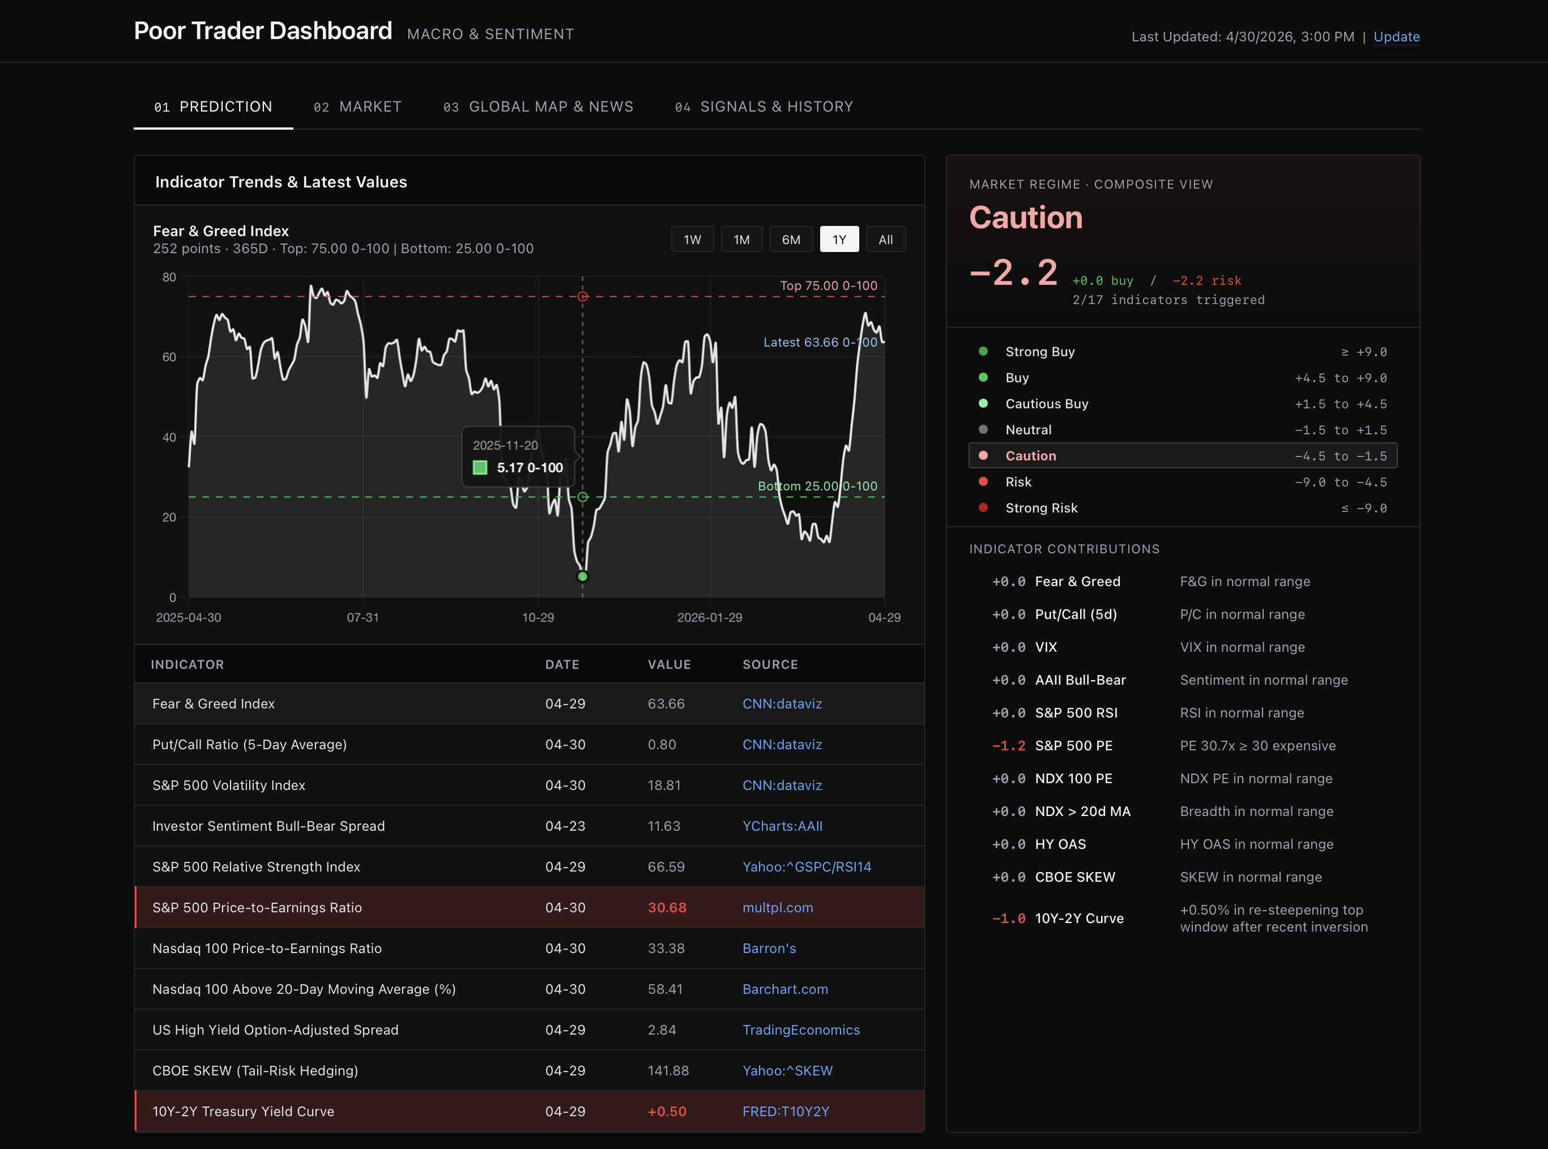1548x1149 pixels.
Task: Click the Update link
Action: click(1396, 37)
